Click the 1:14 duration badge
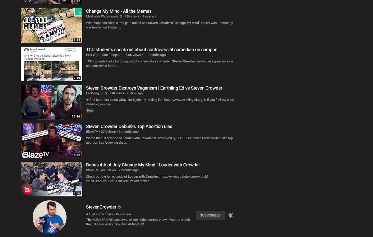The image size is (373, 237). (x=77, y=39)
